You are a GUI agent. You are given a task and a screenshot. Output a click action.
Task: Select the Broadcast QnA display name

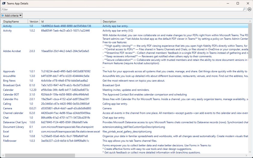point(12,85)
